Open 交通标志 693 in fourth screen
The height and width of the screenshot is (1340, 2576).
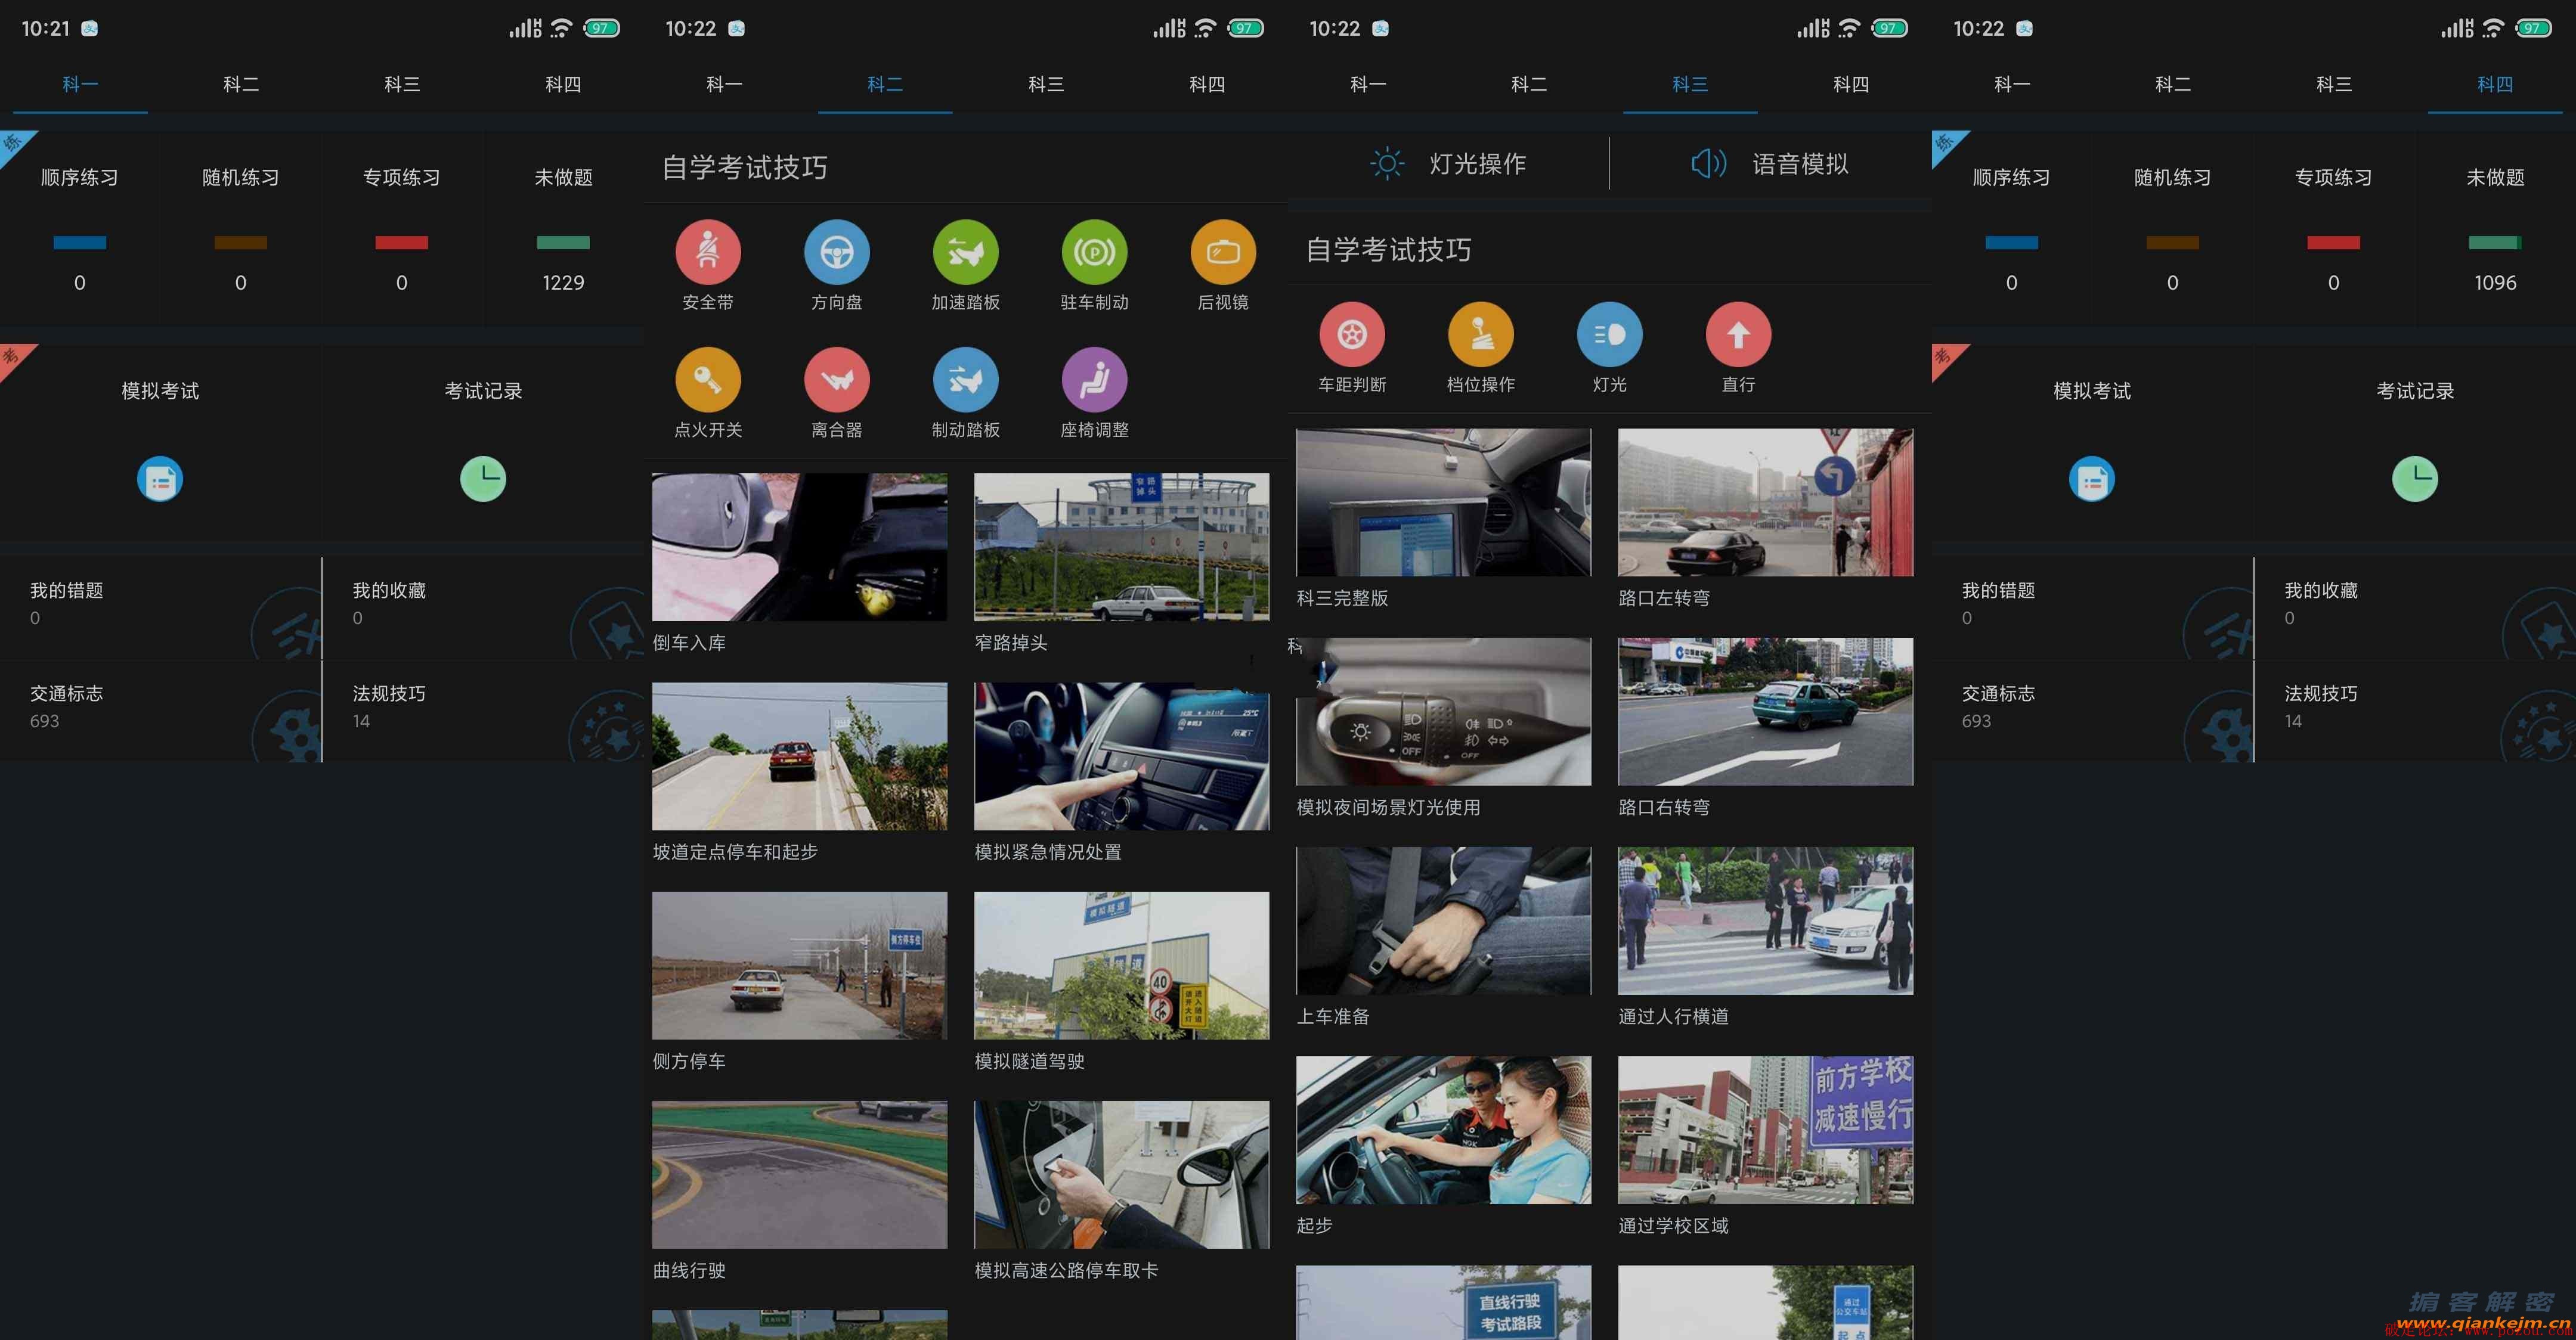pyautogui.click(x=2092, y=710)
